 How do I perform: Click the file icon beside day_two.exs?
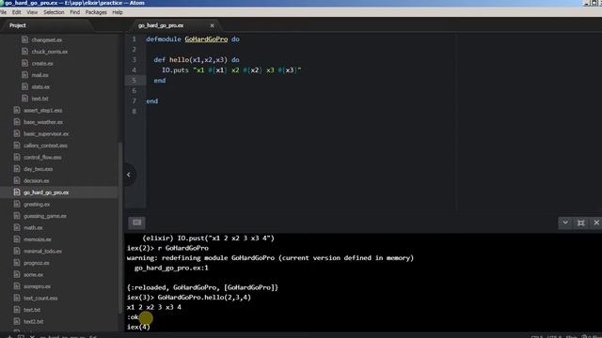point(17,169)
